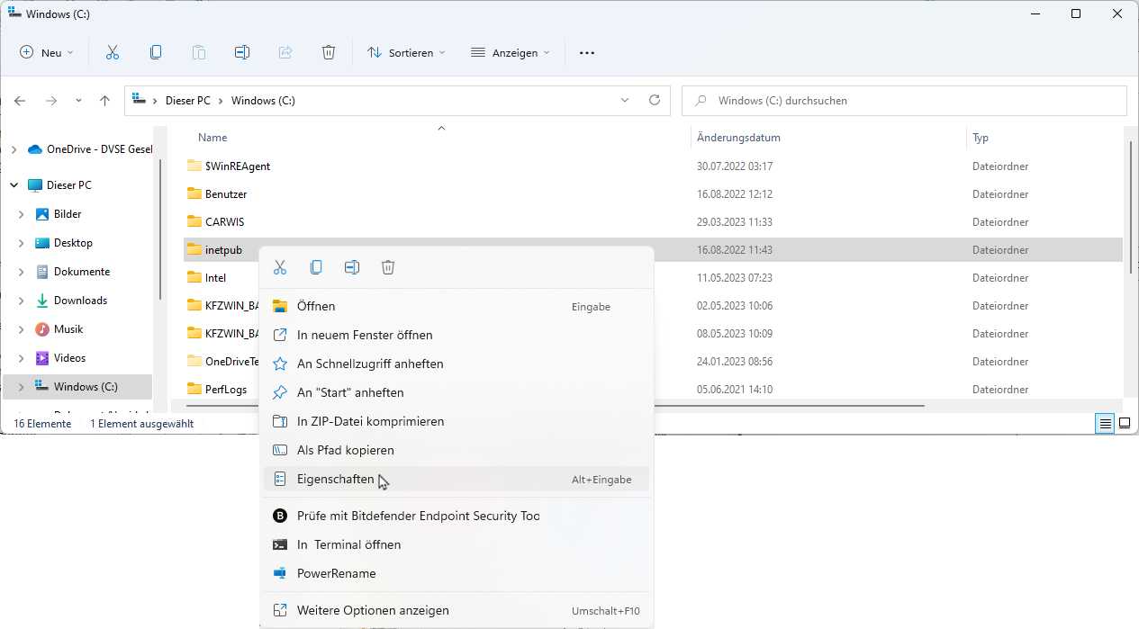Go up one folder level arrow
This screenshot has width=1139, height=629.
(x=104, y=101)
